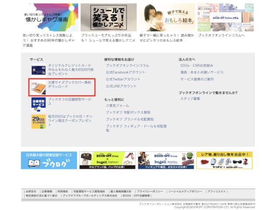The image size is (280, 210).
Task: Click the 懐かしギャグ漫画 rainbow banner image
Action: click(x=50, y=17)
